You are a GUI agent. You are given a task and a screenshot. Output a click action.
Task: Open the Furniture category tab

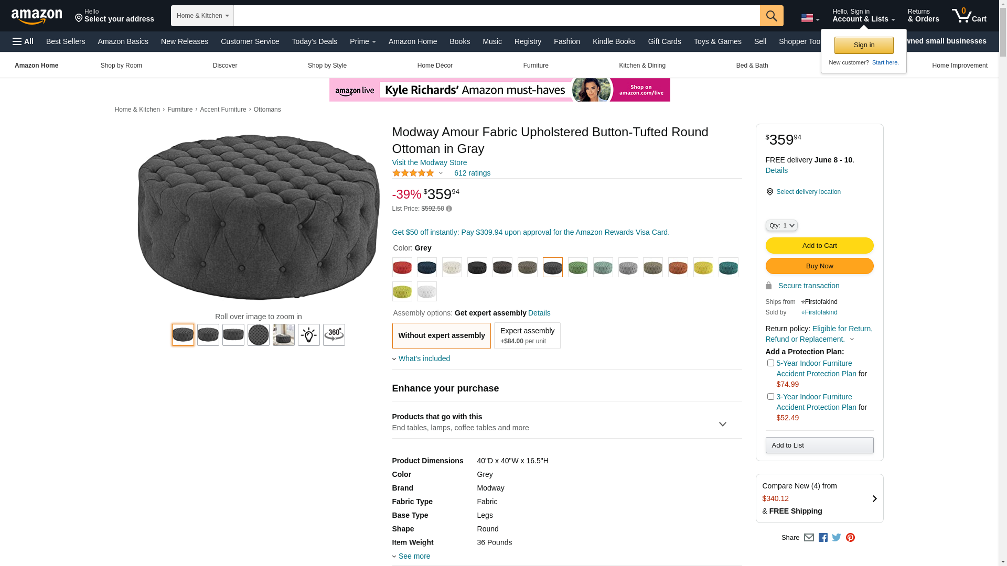click(535, 66)
